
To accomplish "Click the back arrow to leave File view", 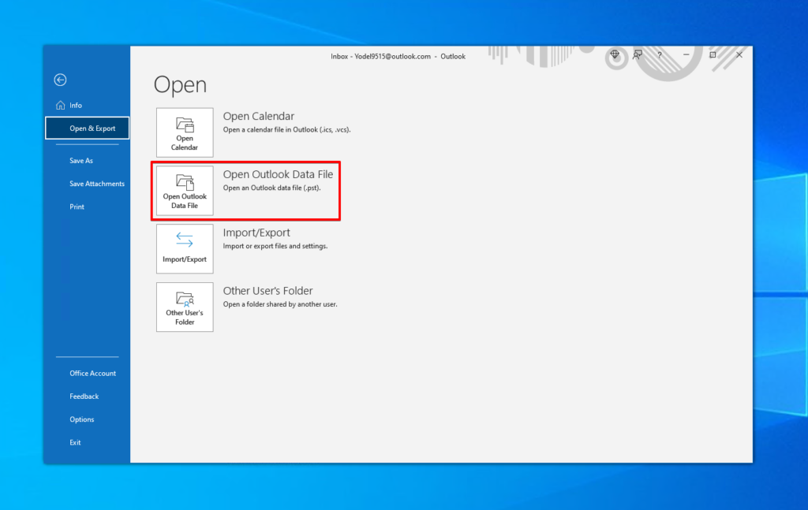I will (x=60, y=80).
